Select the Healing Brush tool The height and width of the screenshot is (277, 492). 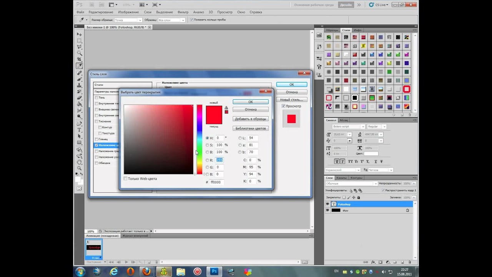tap(80, 73)
